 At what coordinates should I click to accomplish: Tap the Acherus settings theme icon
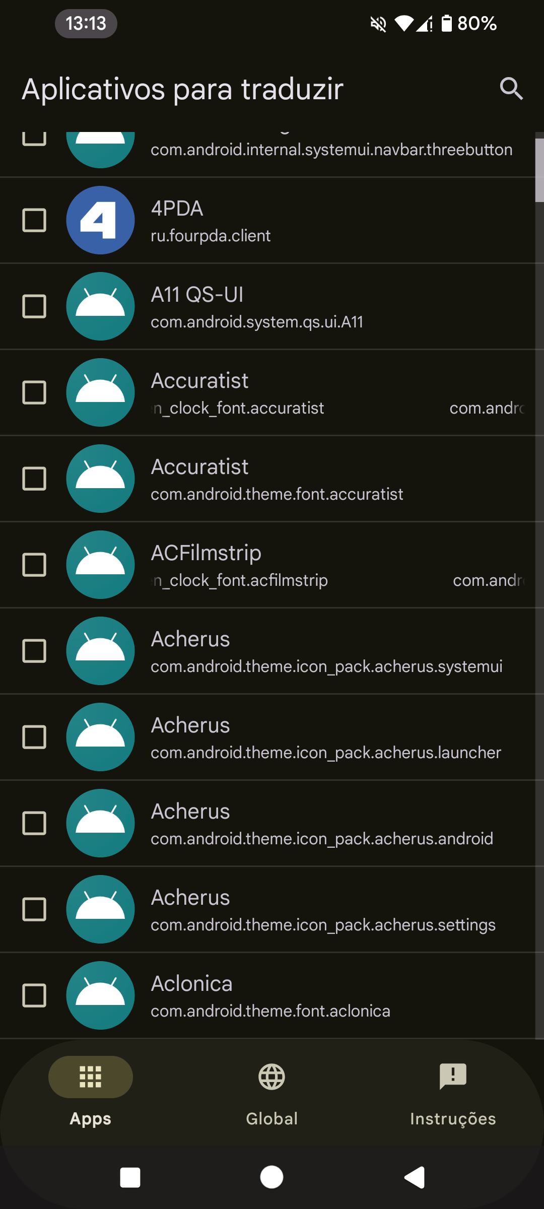(100, 909)
